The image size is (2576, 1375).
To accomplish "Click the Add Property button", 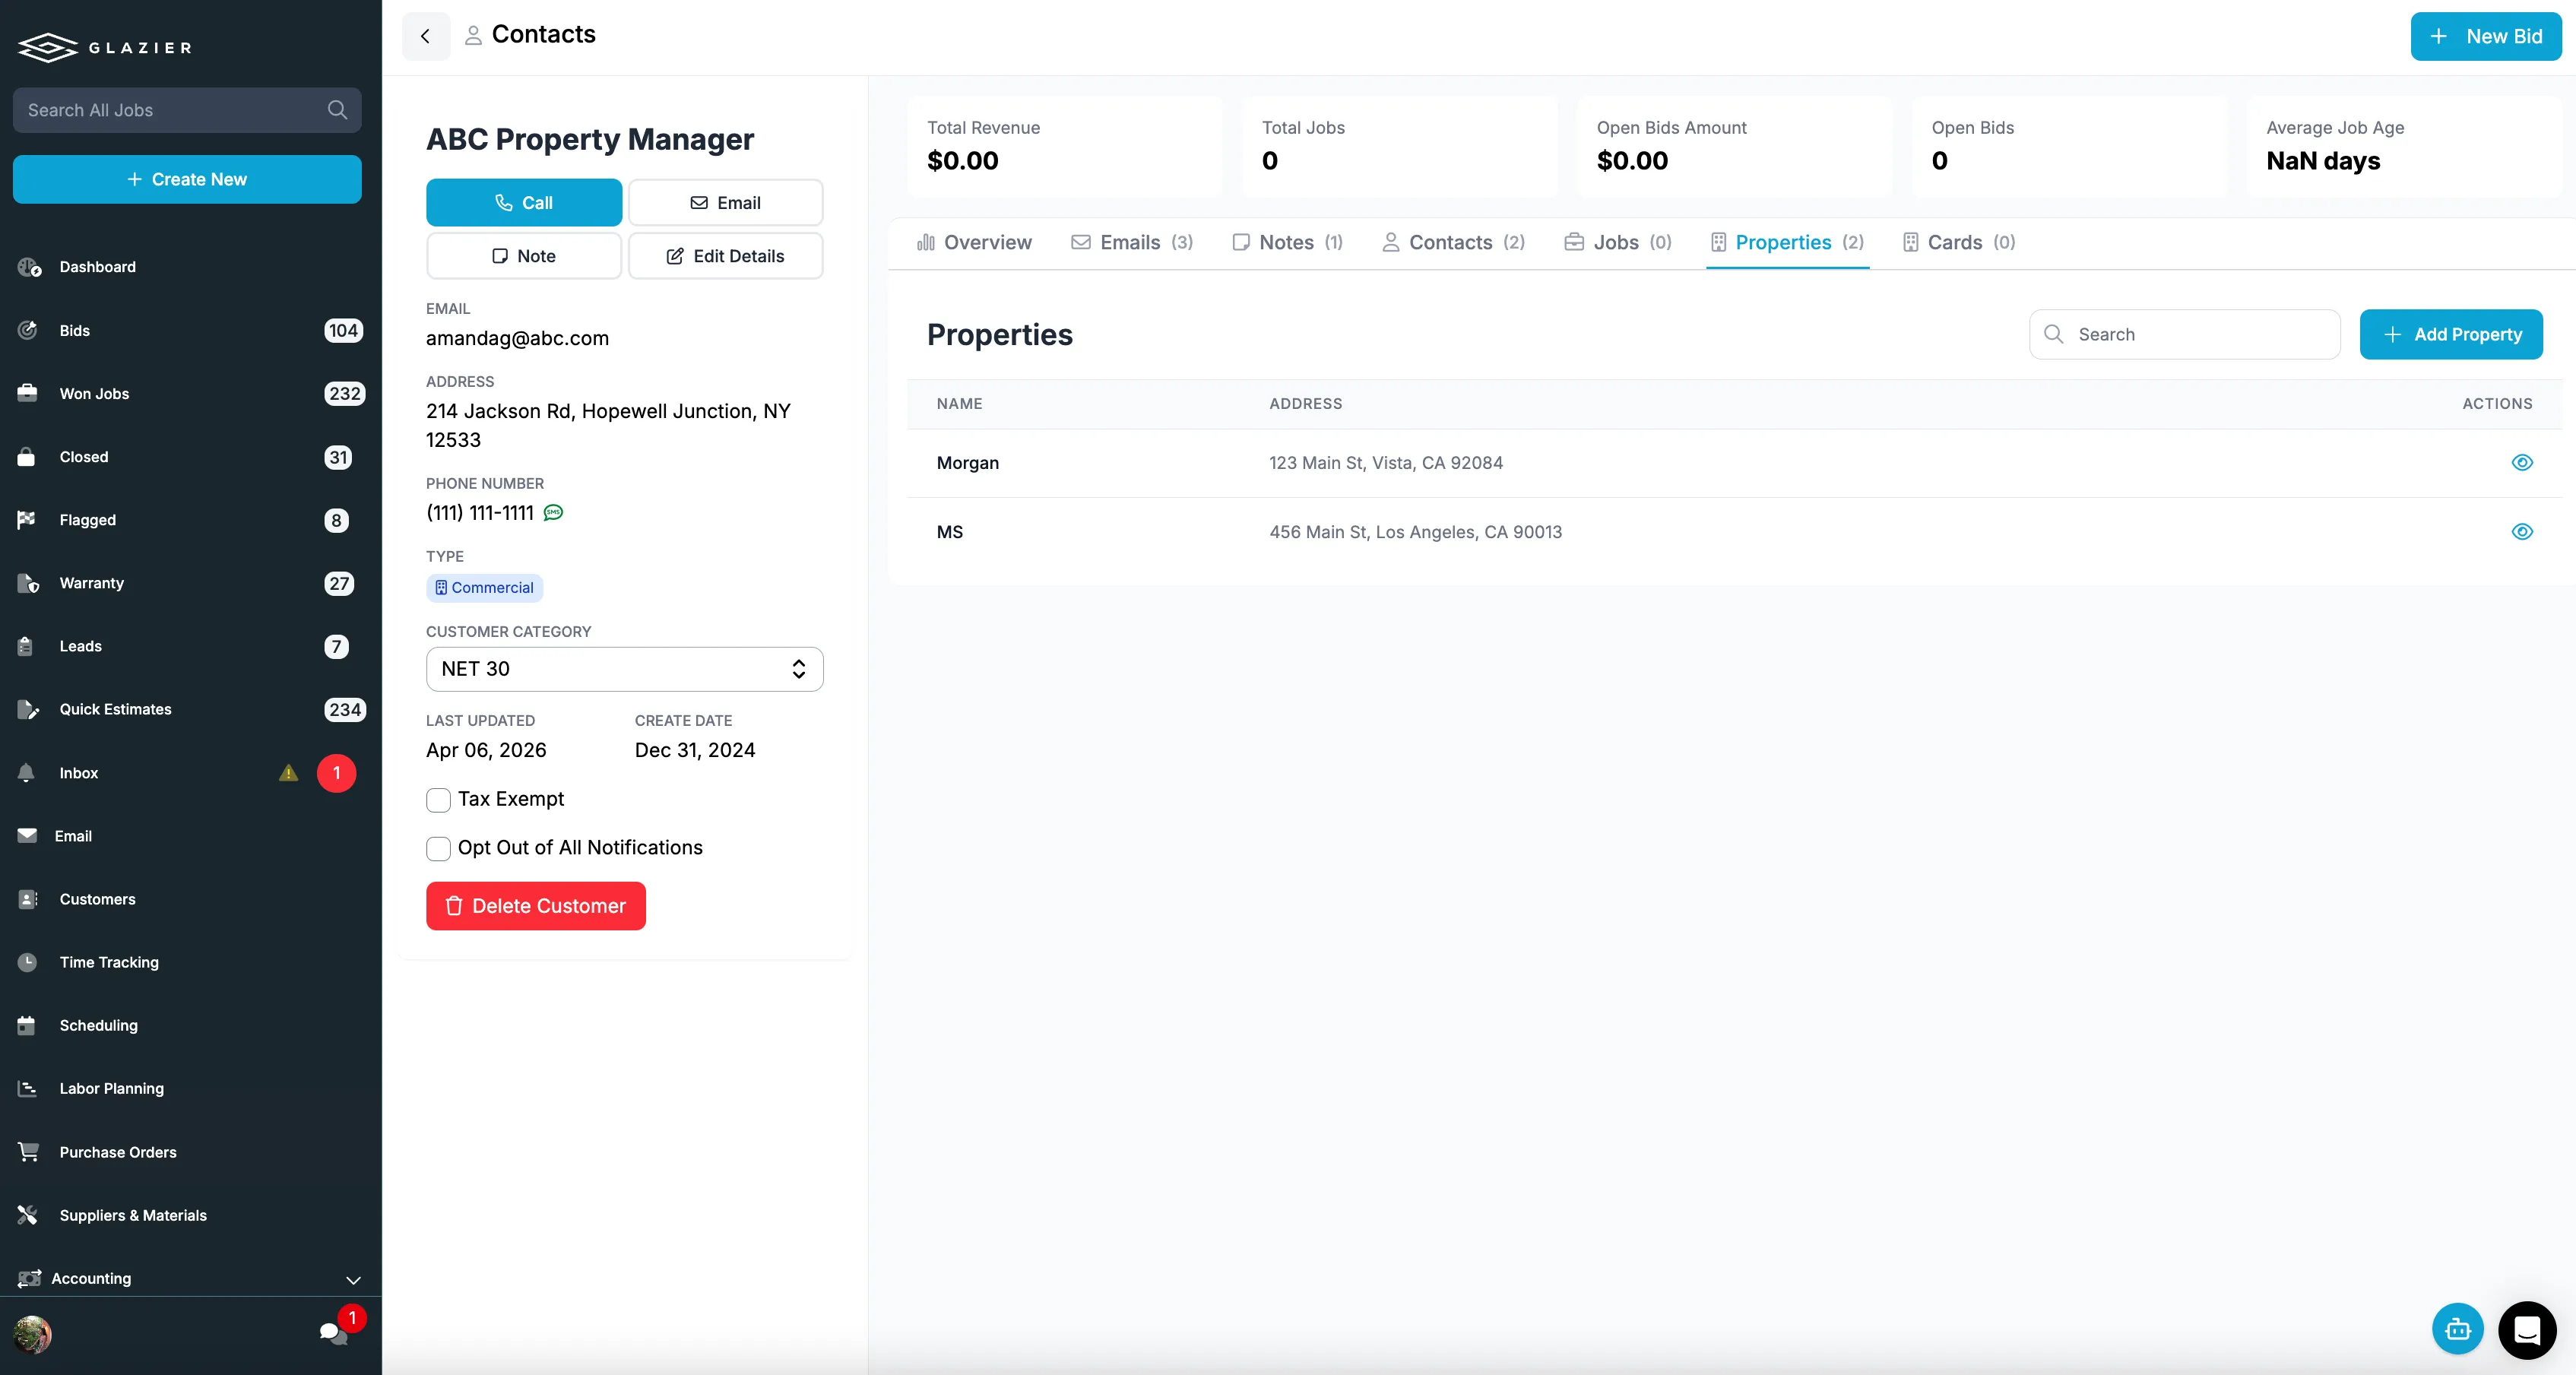I will (2451, 334).
